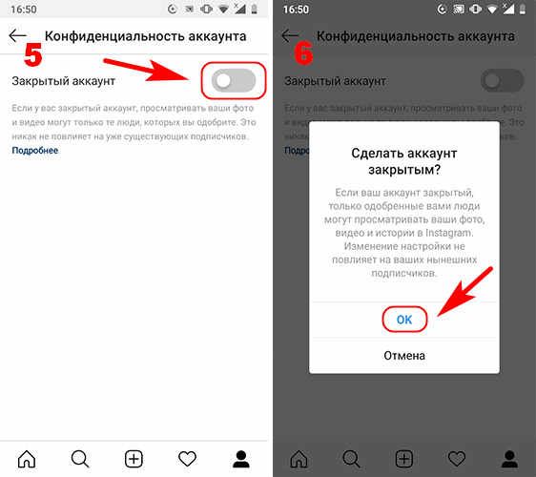Viewport: 536px width, 477px height.
Task: Tap the Home icon in the right dimmed bar
Action: pos(299,459)
